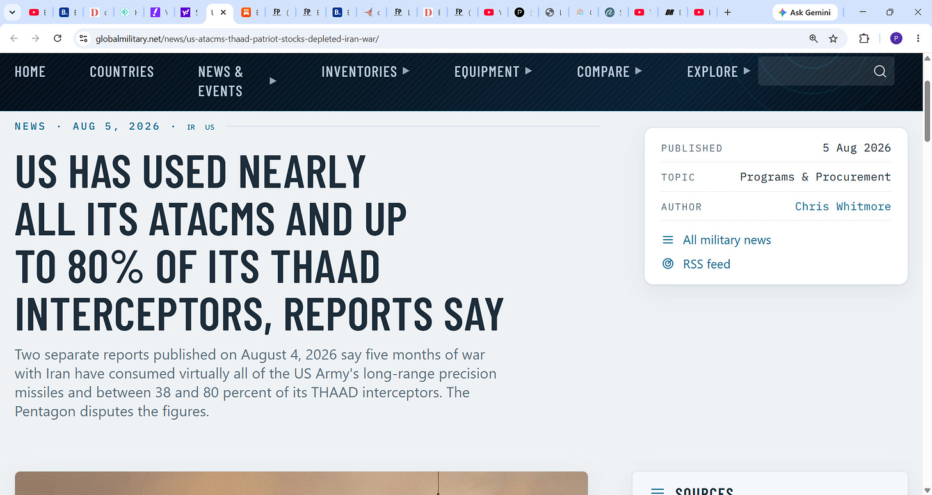Screen dimensions: 932x495
Task: Click the AUG 5, 2026 date text
Action: [116, 126]
